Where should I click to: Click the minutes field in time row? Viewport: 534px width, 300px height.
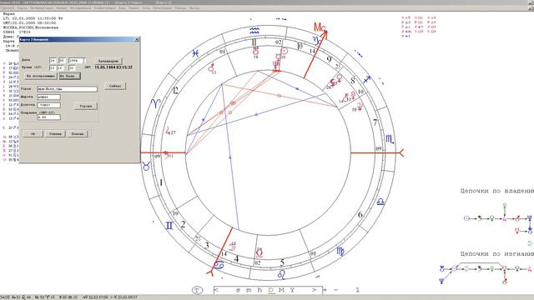point(61,67)
